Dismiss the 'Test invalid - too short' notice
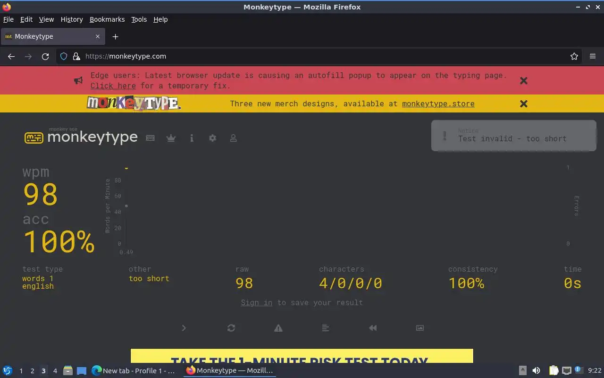This screenshot has height=378, width=604. (x=514, y=136)
